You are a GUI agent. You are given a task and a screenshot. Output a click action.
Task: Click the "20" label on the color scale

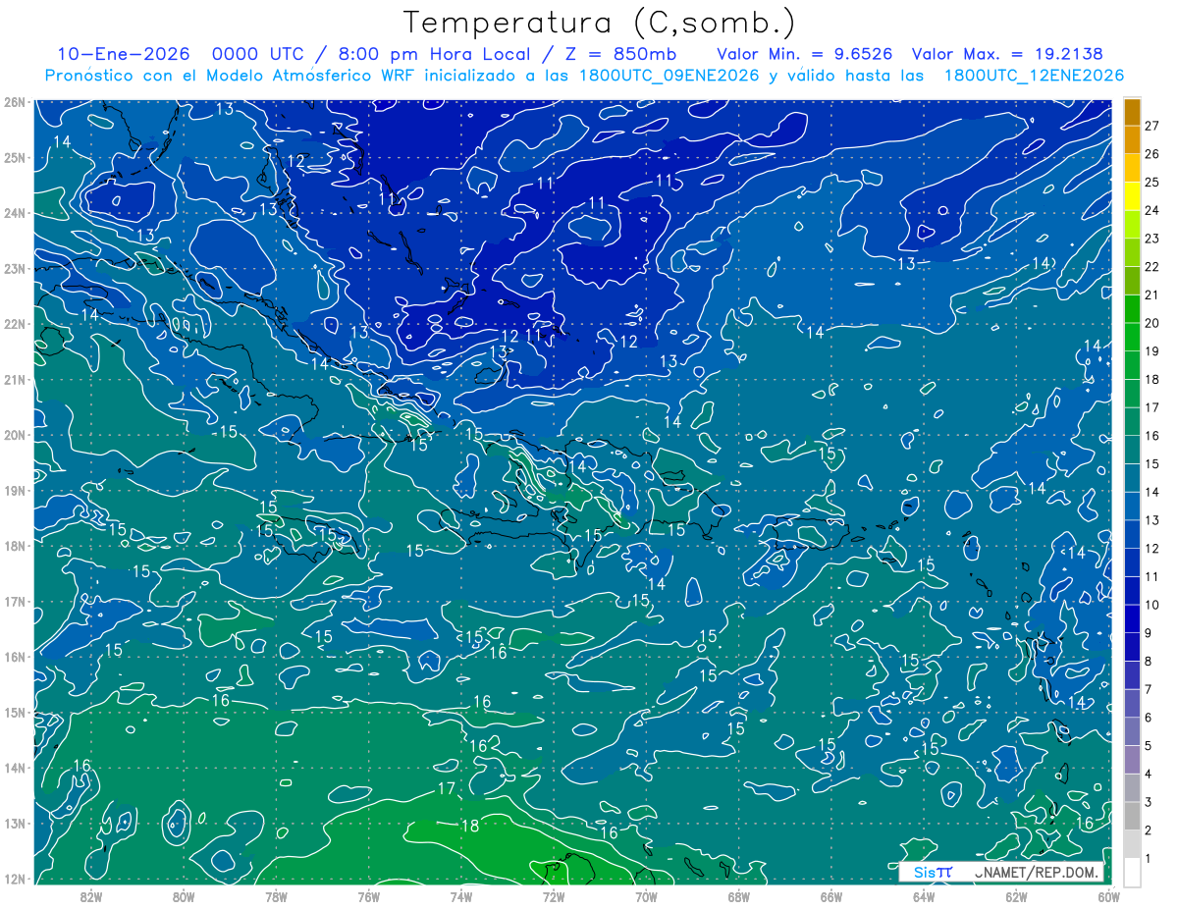coord(1151,323)
